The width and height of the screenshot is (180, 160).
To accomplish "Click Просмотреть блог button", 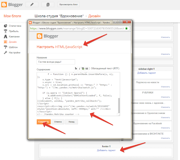I will (69, 4).
